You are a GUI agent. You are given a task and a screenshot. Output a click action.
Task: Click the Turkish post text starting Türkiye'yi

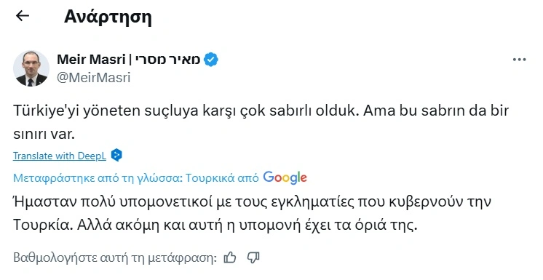click(x=261, y=122)
